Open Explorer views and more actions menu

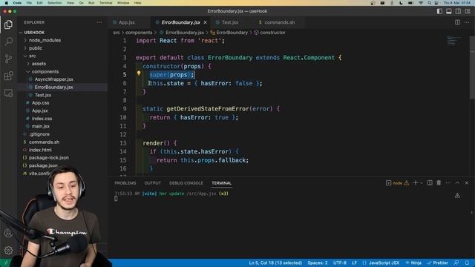(x=99, y=22)
